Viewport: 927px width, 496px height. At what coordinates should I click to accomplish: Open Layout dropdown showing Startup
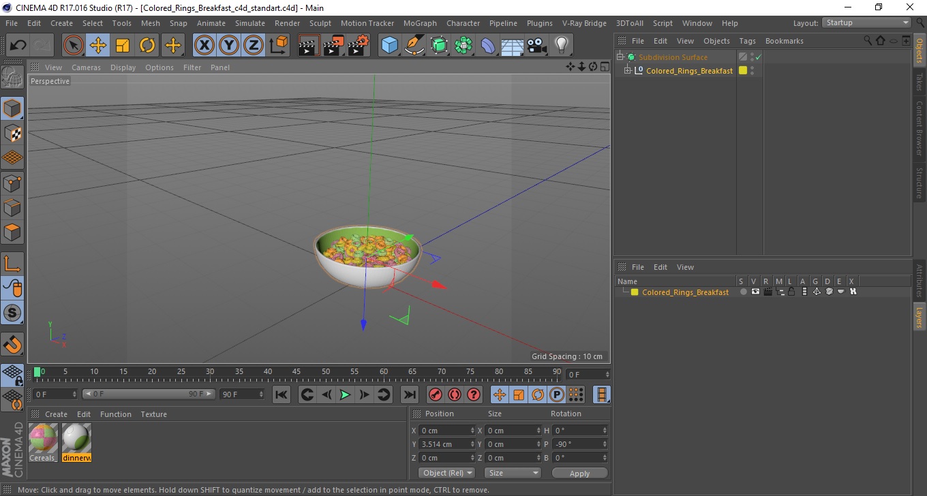tap(866, 22)
